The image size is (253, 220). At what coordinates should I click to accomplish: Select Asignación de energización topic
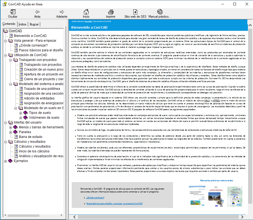43,103
